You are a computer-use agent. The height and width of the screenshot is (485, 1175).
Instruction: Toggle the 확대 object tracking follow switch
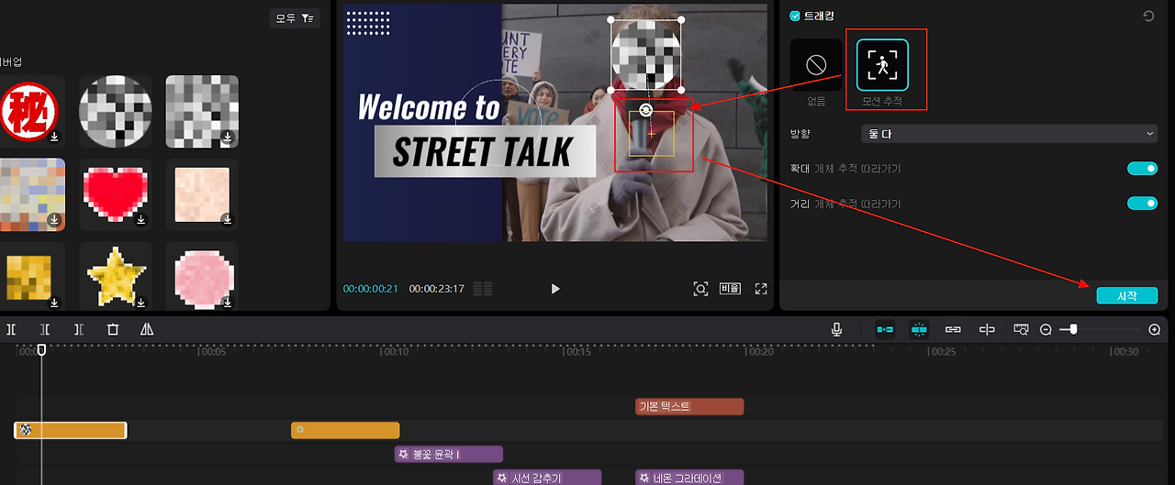(x=1142, y=169)
